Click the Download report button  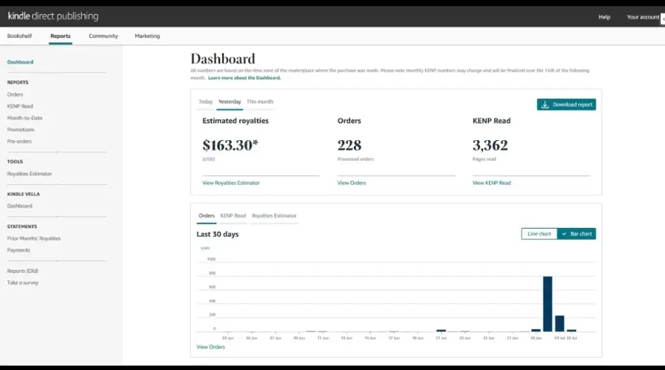click(x=566, y=105)
